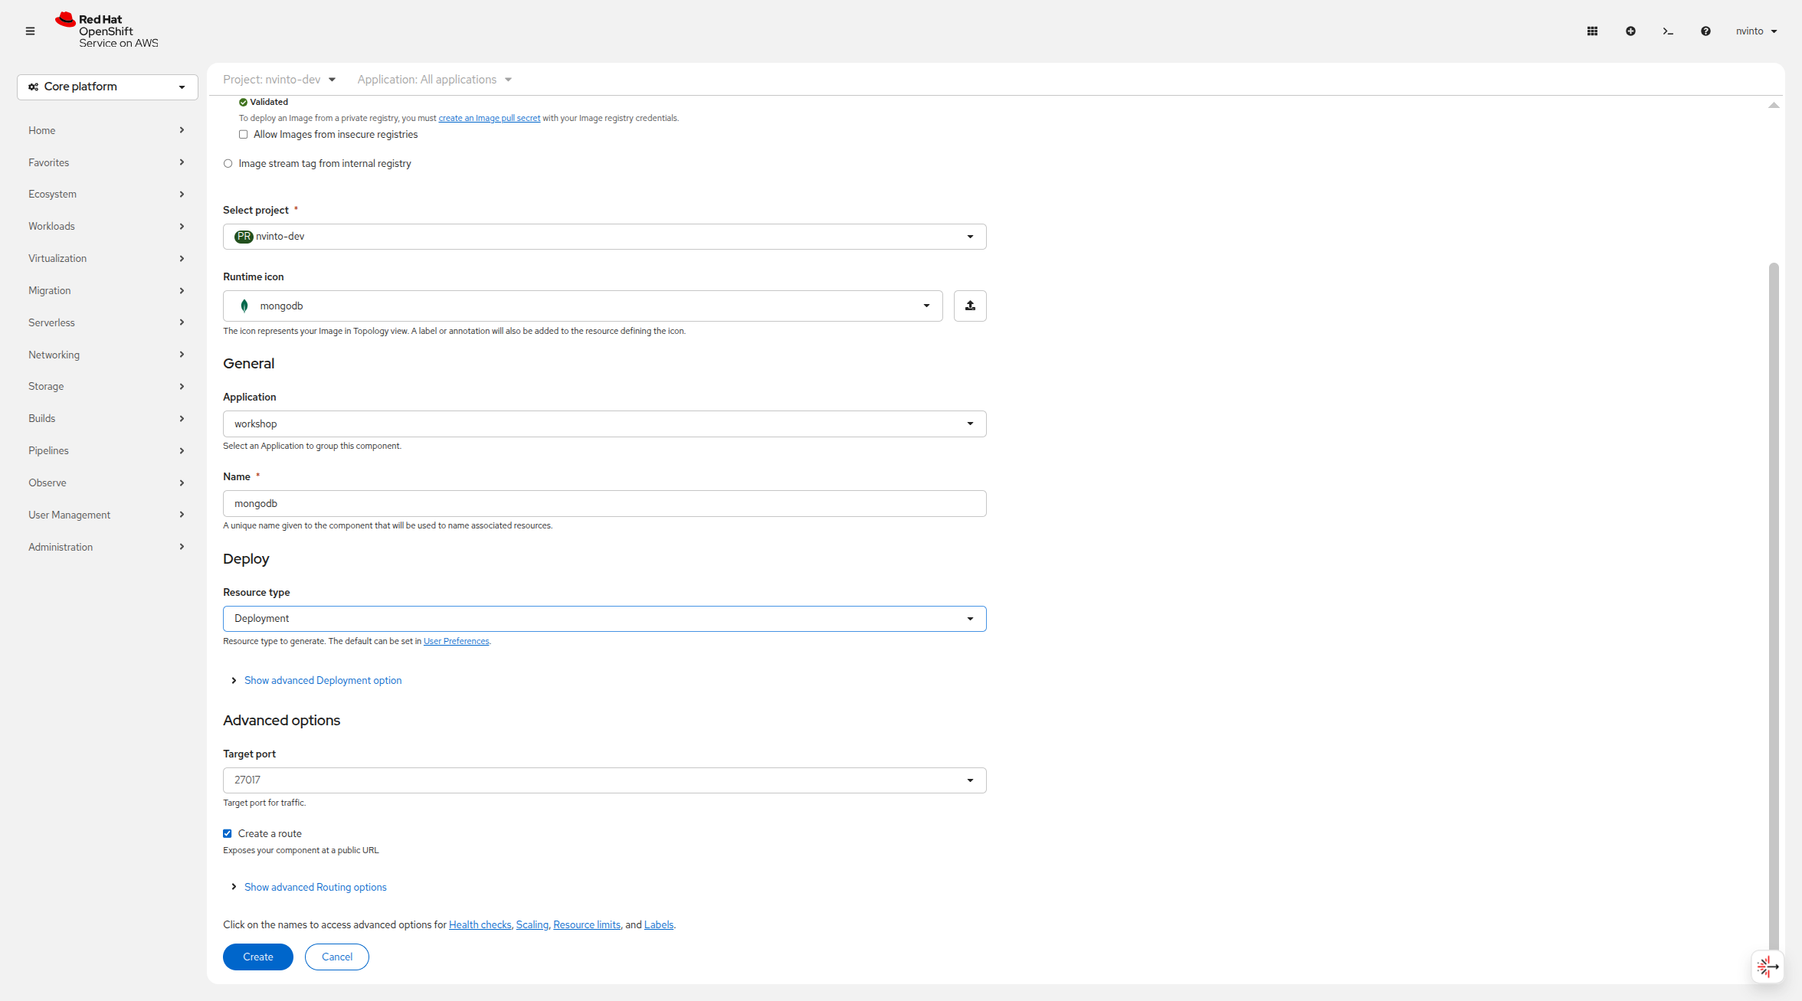Open the Project nvinto-dev selector
This screenshot has width=1802, height=1001.
pos(279,80)
